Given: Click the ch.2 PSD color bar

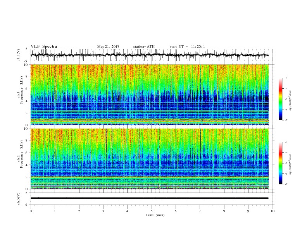Looking at the screenshot, I should [x=281, y=163].
